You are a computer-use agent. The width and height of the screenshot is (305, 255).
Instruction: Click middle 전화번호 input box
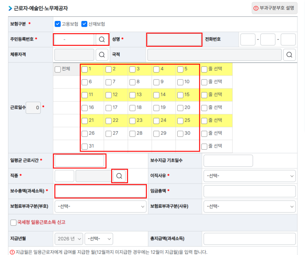268,40
